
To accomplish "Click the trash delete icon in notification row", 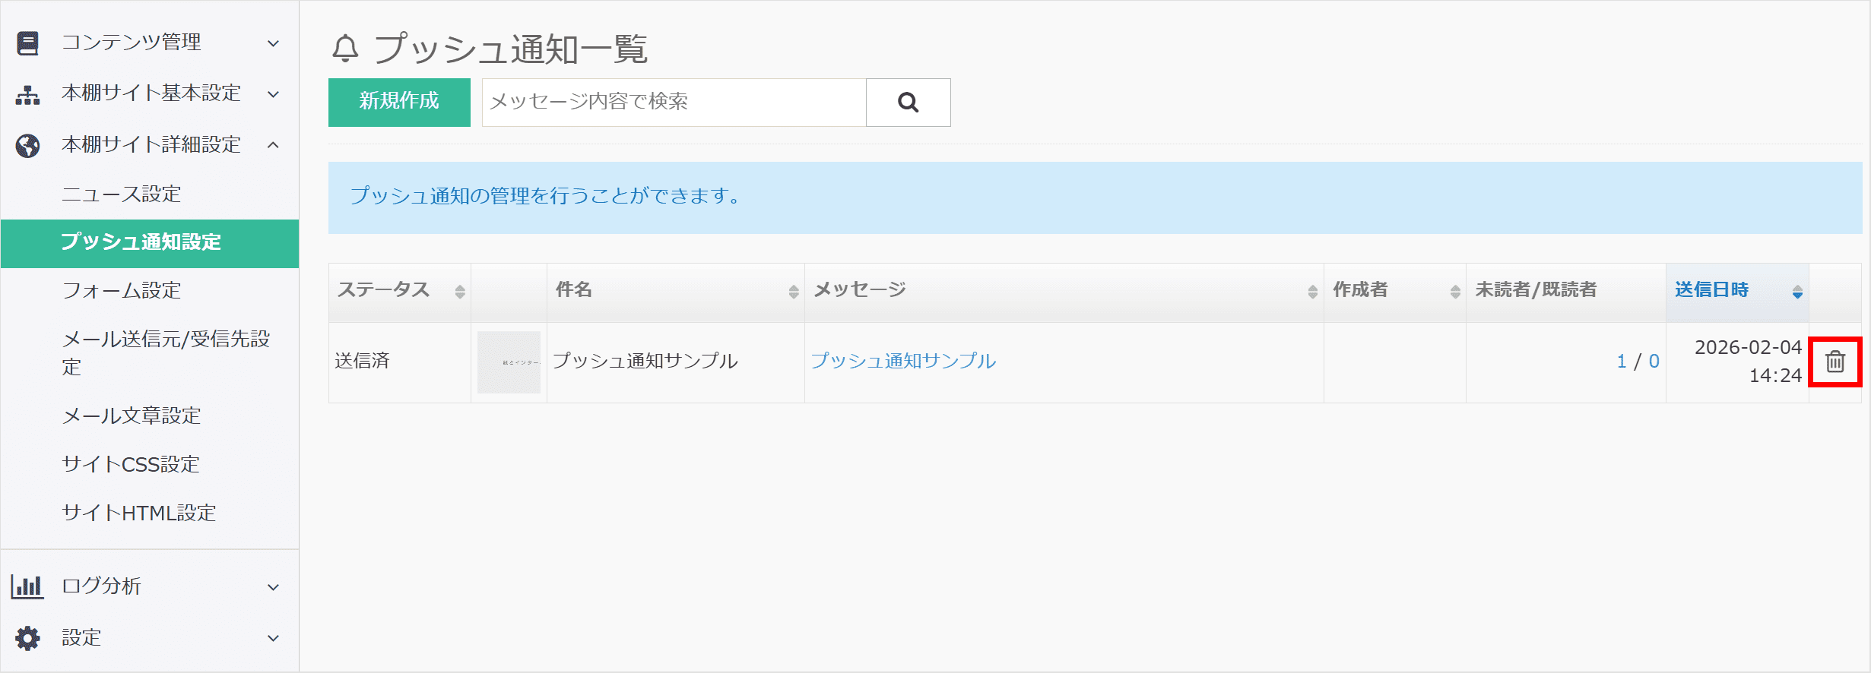I will pyautogui.click(x=1835, y=362).
